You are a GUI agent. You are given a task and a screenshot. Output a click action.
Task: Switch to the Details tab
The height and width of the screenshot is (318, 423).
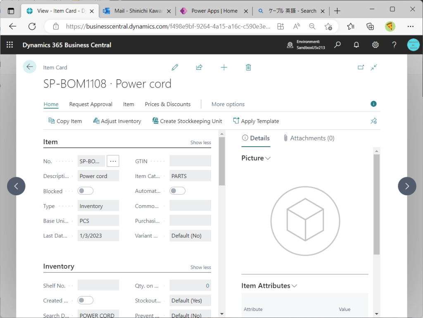pos(256,138)
